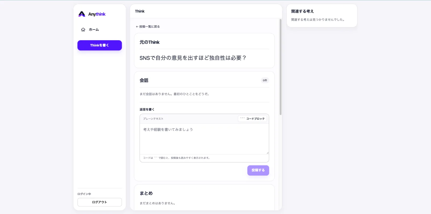Click the 会話 section heading
The height and width of the screenshot is (214, 431).
tap(144, 80)
